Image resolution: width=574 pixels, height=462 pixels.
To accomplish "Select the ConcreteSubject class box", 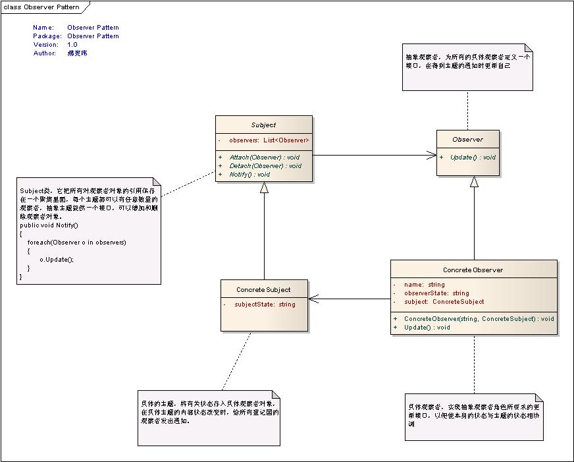I will click(264, 289).
